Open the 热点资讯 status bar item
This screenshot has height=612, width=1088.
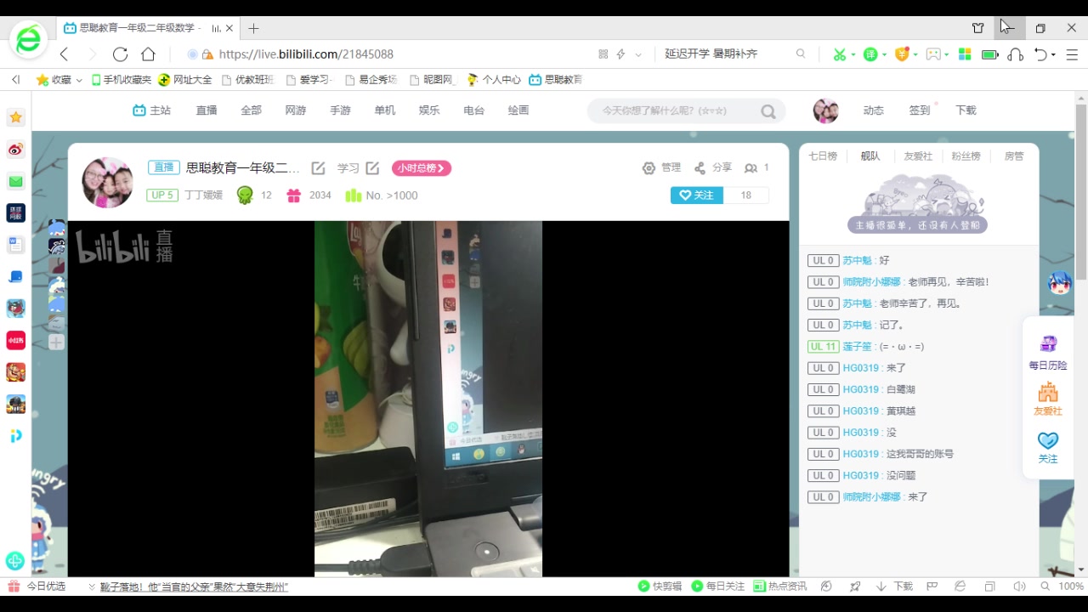[781, 586]
